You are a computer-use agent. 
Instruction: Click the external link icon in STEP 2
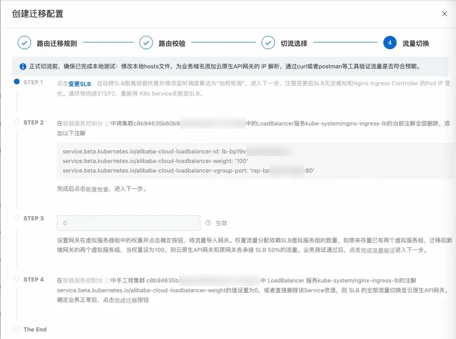(x=107, y=124)
